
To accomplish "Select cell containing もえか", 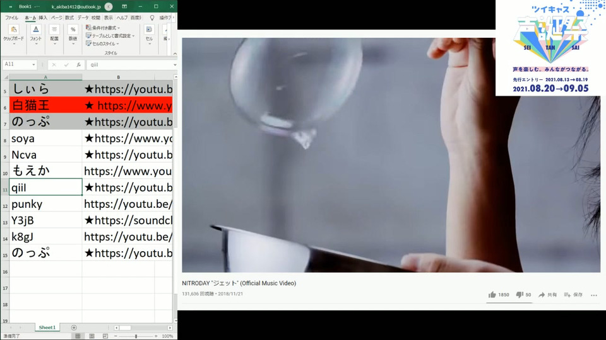I will click(45, 171).
